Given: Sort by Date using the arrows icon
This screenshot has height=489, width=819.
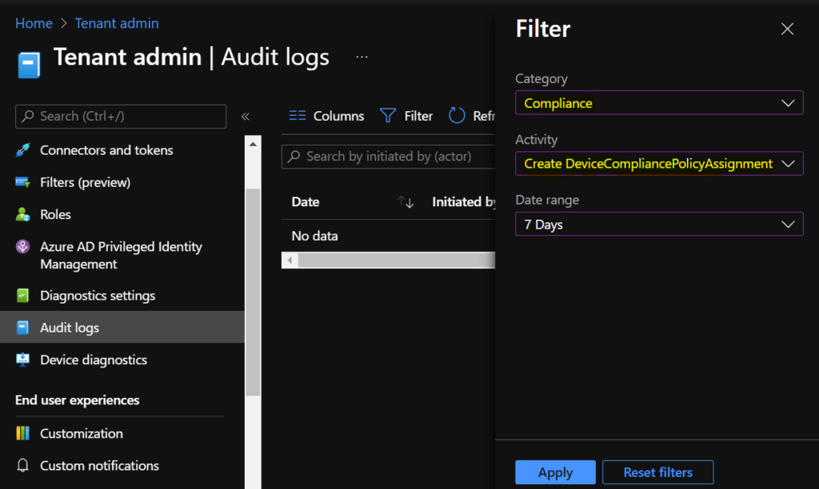Looking at the screenshot, I should [x=406, y=202].
